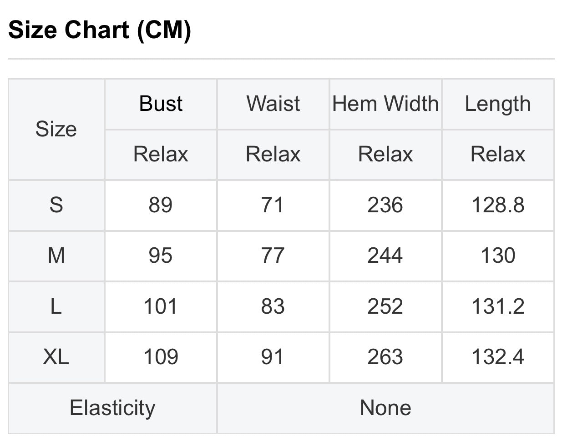Select the Size row header cell
Viewport: 562px width, 441px height.
(56, 129)
